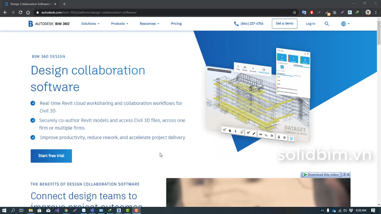381x214 pixels.
Task: Open the Dropbox tray icon
Action: pyautogui.click(x=351, y=210)
